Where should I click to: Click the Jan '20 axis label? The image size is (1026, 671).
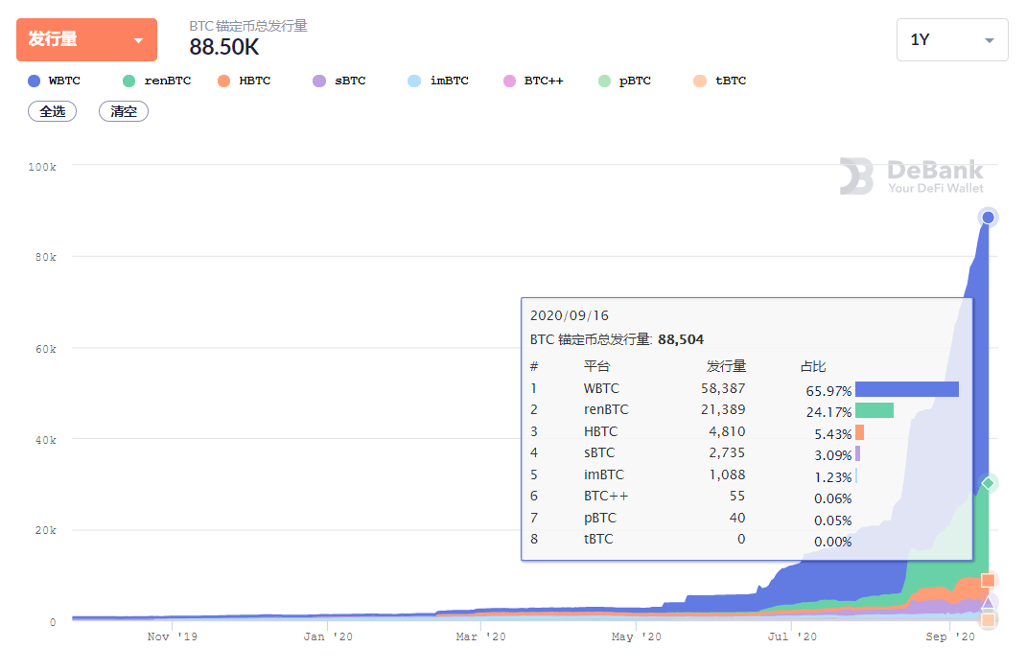tap(328, 636)
